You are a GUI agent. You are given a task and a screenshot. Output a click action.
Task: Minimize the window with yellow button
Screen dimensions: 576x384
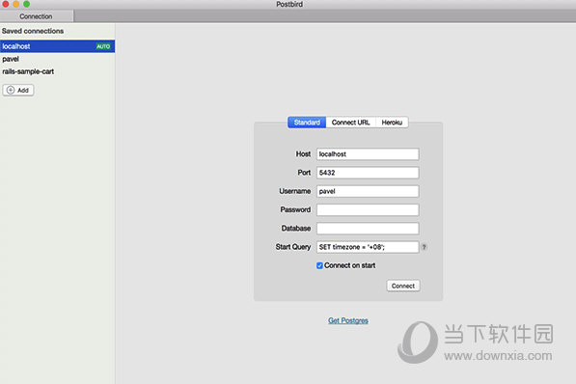pyautogui.click(x=16, y=4)
